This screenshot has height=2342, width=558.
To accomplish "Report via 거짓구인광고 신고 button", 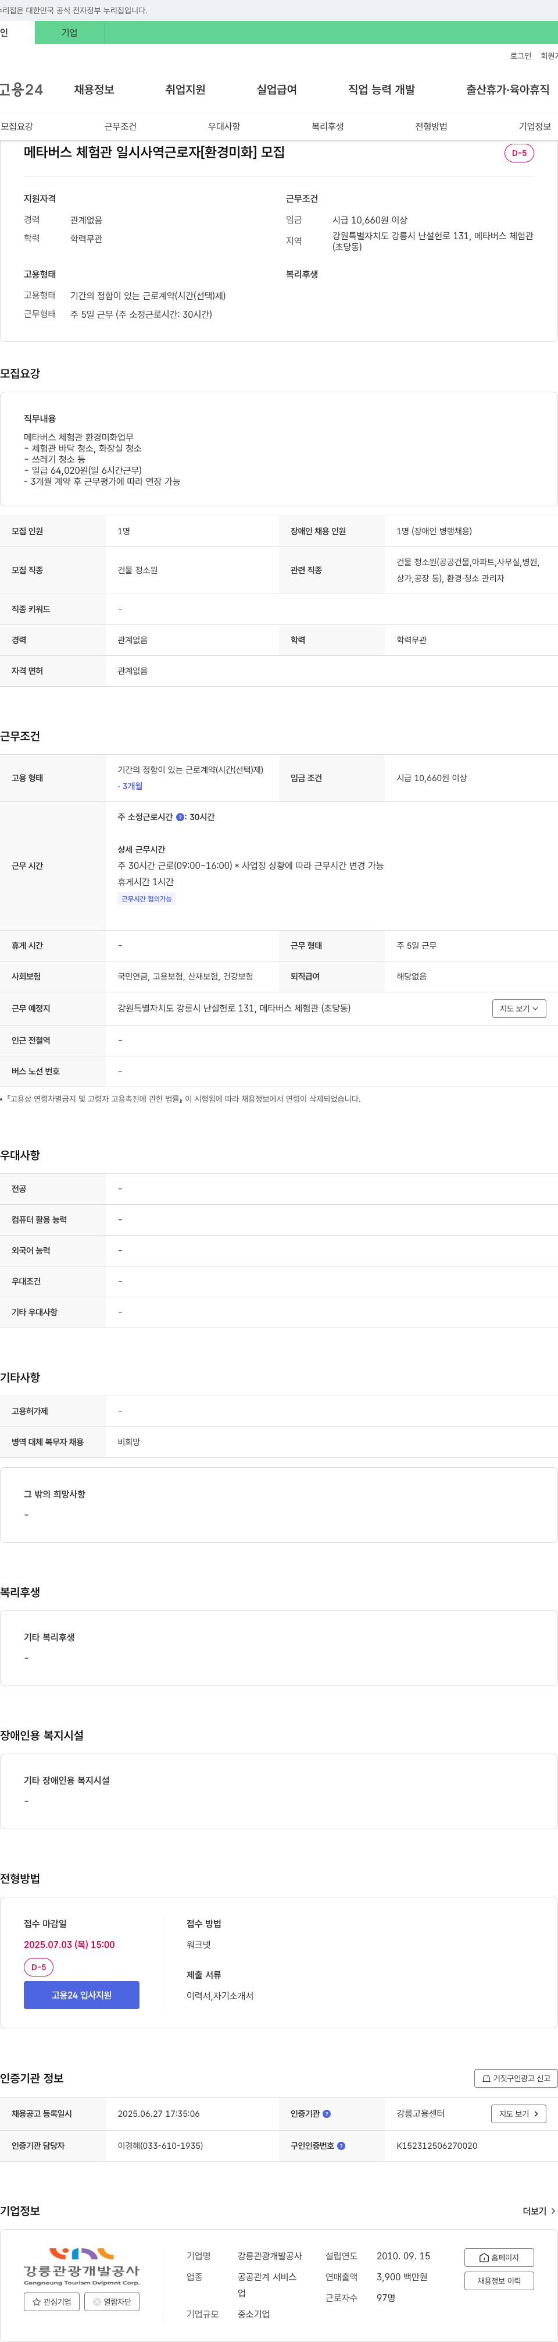I will click(x=516, y=2078).
